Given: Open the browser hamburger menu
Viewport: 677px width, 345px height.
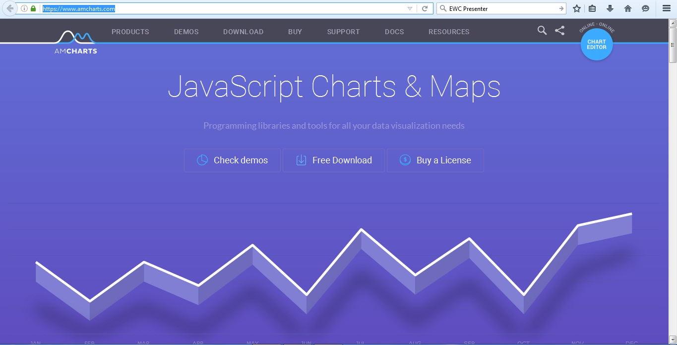Looking at the screenshot, I should tap(667, 8).
